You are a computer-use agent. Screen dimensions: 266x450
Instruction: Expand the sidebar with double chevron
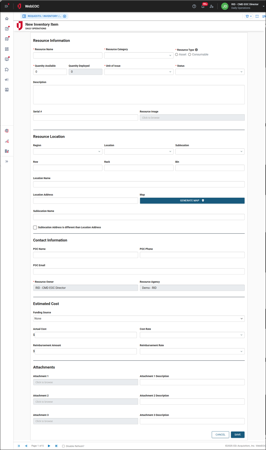tap(7, 161)
